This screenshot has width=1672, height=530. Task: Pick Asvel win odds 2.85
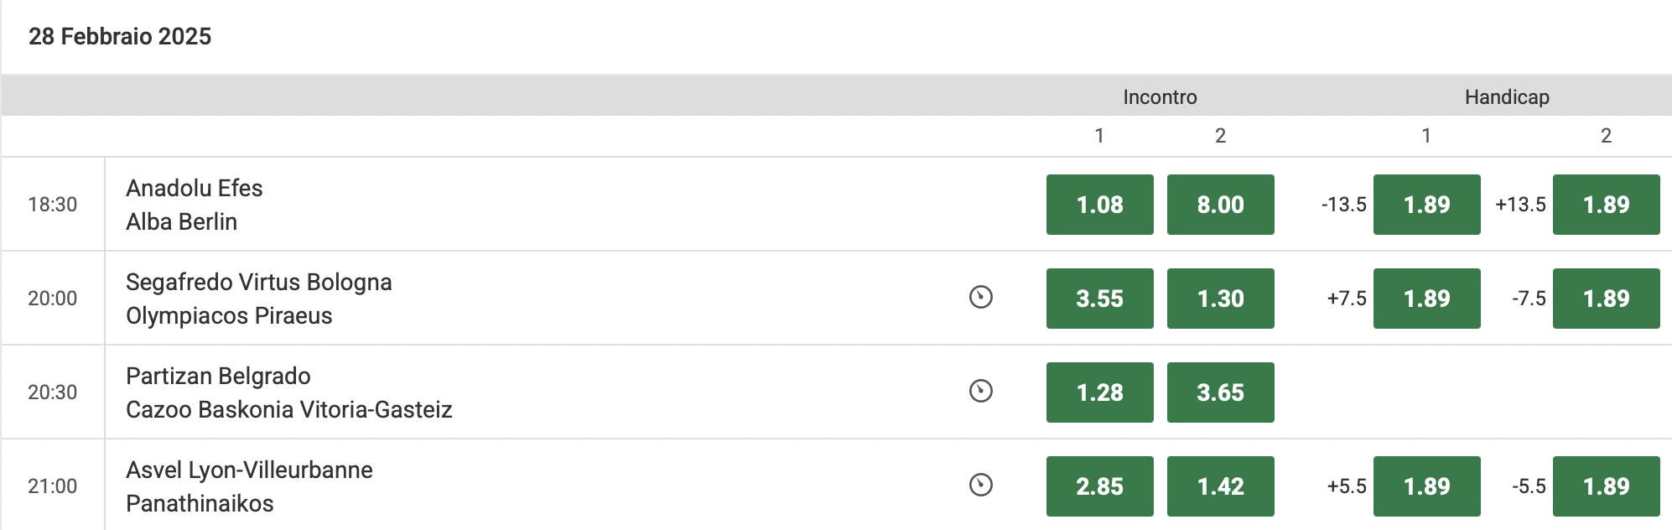(1099, 486)
